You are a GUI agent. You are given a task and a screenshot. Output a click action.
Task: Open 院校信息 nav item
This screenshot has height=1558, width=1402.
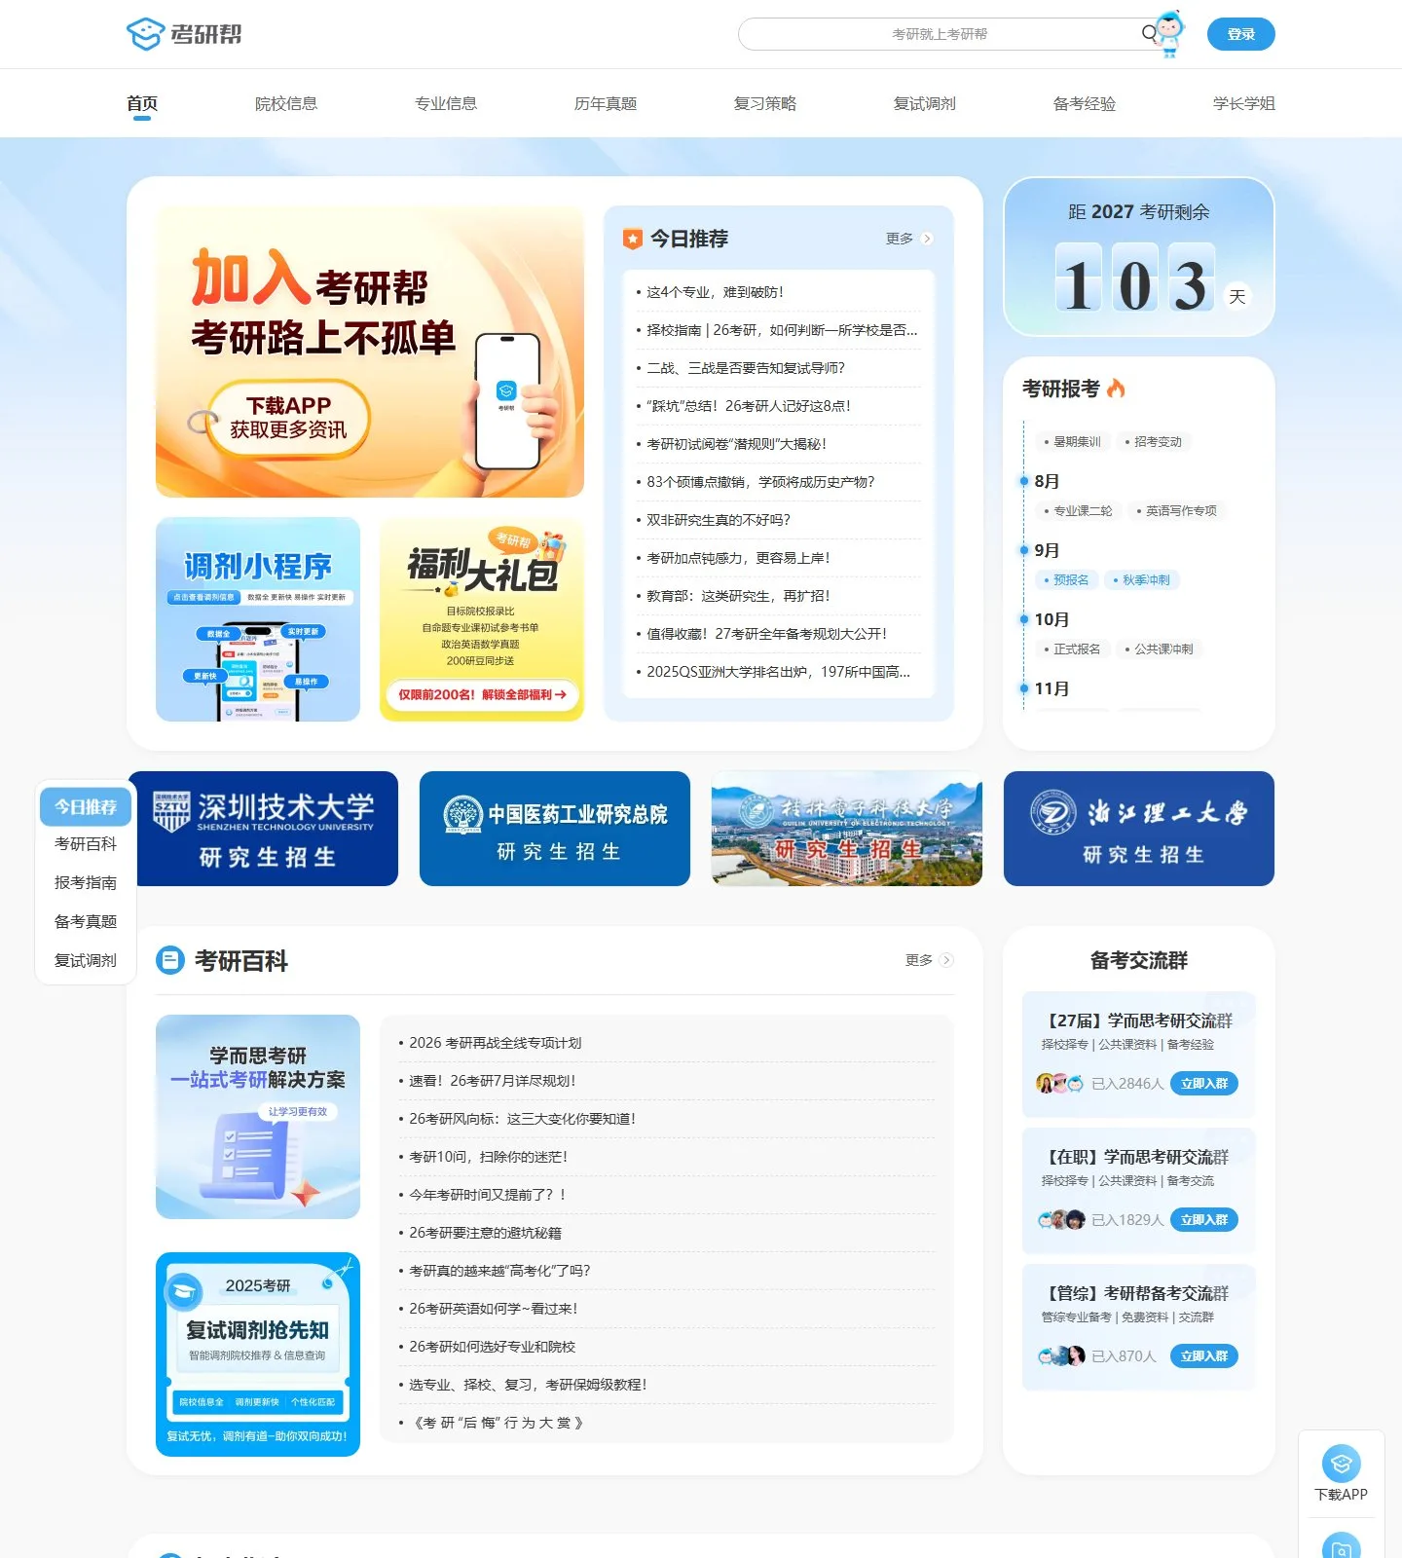point(286,103)
